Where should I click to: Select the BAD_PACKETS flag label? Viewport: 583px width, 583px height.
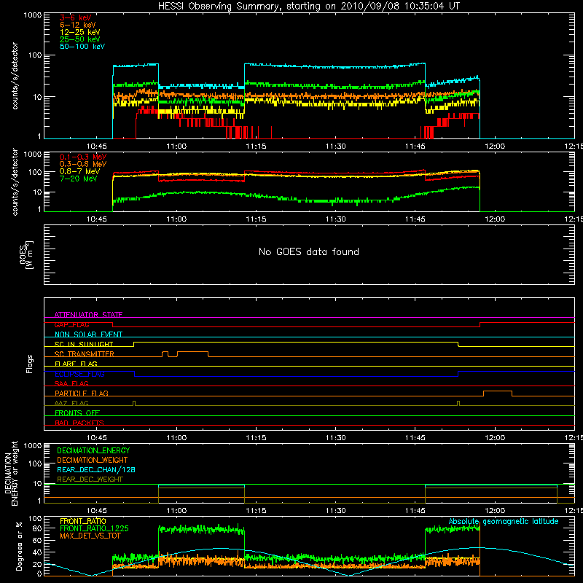79,423
